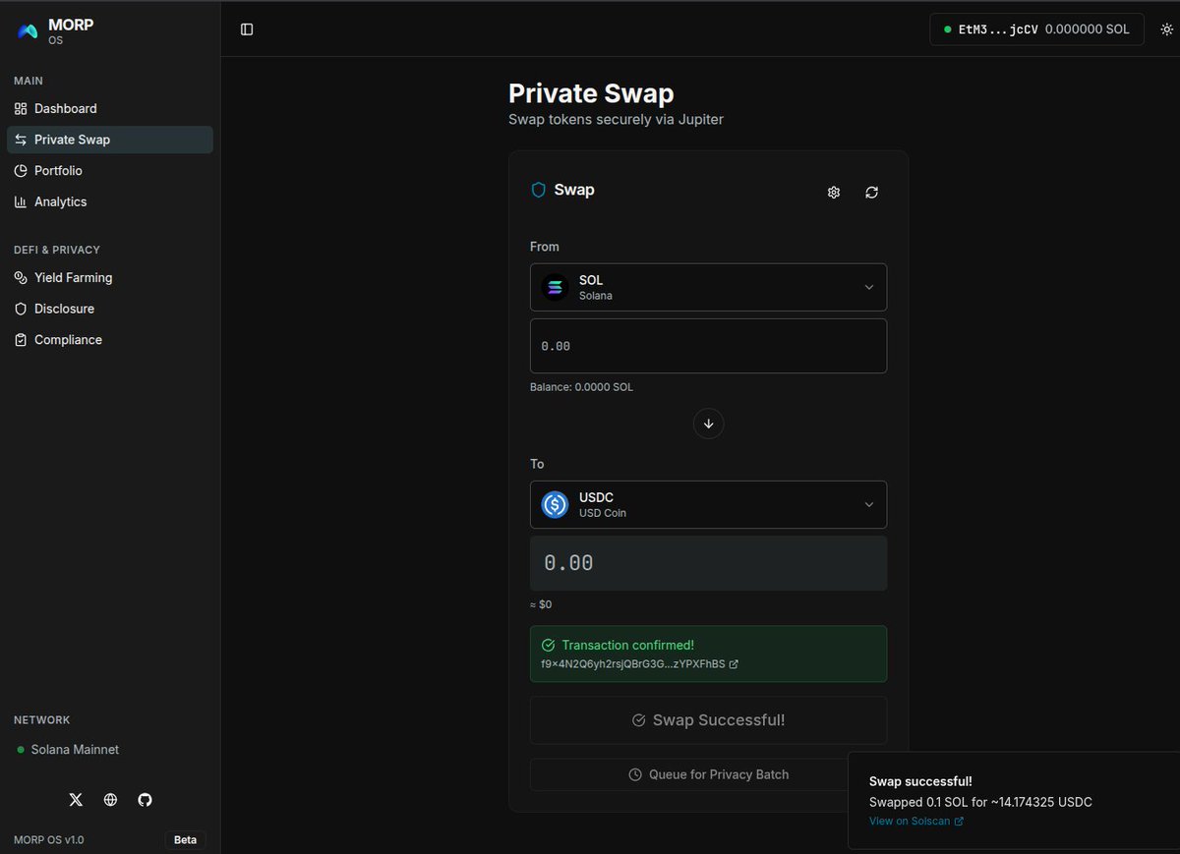This screenshot has height=854, width=1180.
Task: Open Compliance in the sidebar
Action: (109, 339)
